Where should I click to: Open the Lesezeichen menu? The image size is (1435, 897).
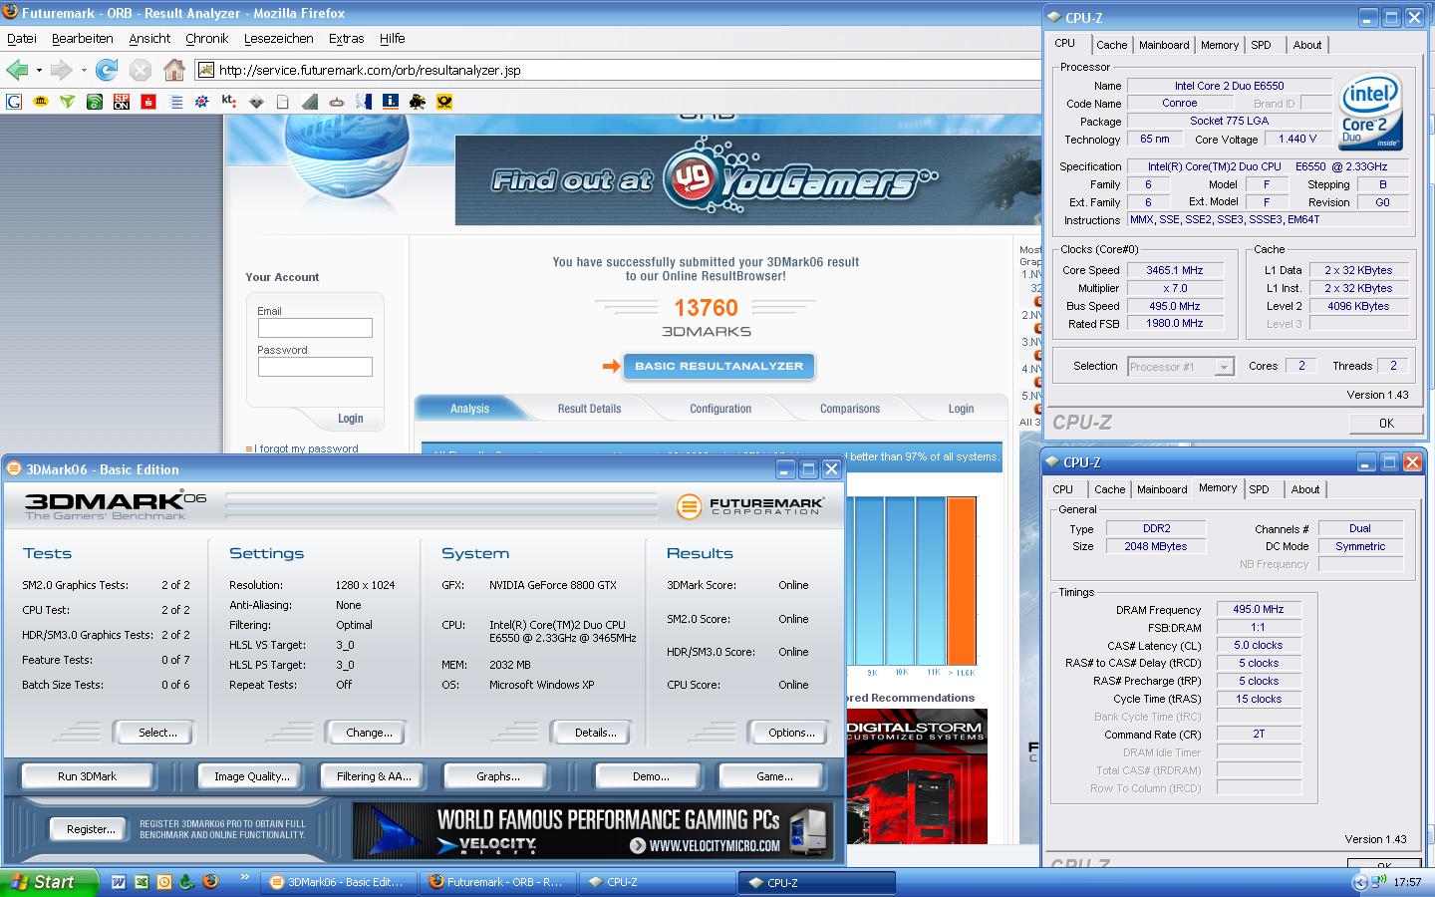point(278,38)
